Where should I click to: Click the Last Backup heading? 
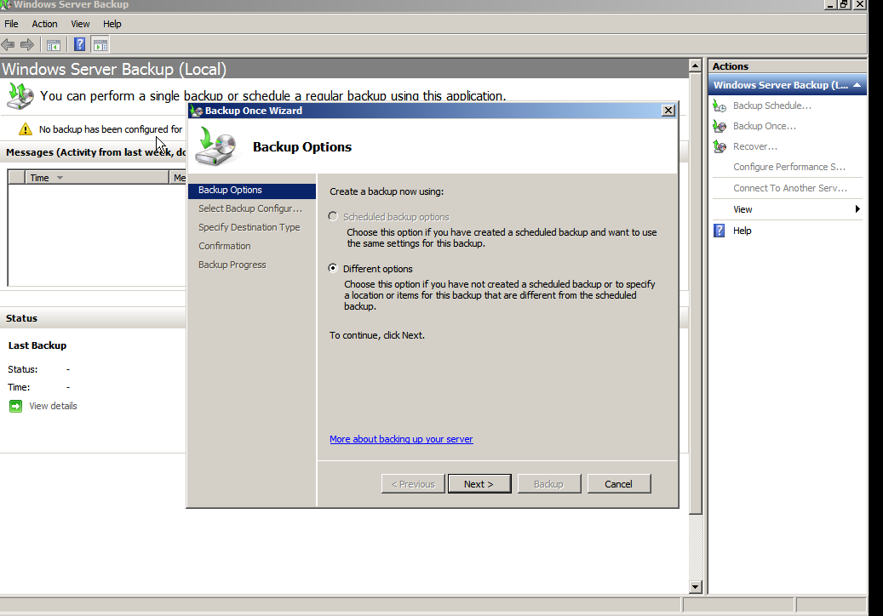[x=37, y=345]
